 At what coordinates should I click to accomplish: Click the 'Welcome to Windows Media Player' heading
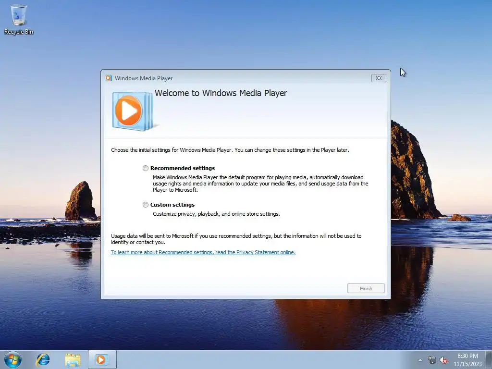[221, 93]
